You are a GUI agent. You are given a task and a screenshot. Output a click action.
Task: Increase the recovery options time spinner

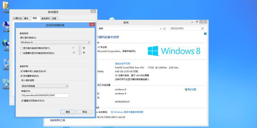click(x=80, y=52)
